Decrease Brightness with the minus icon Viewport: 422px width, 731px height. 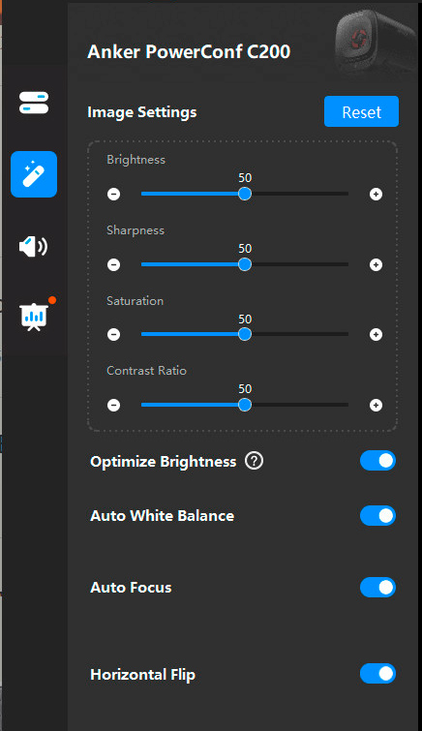(x=114, y=194)
